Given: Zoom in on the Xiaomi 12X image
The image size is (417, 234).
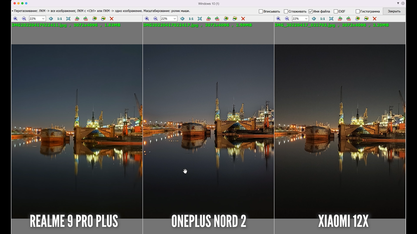Looking at the screenshot, I should coord(278,19).
